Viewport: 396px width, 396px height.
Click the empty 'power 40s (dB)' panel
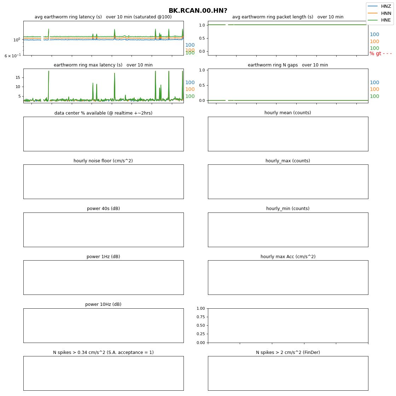coord(103,230)
